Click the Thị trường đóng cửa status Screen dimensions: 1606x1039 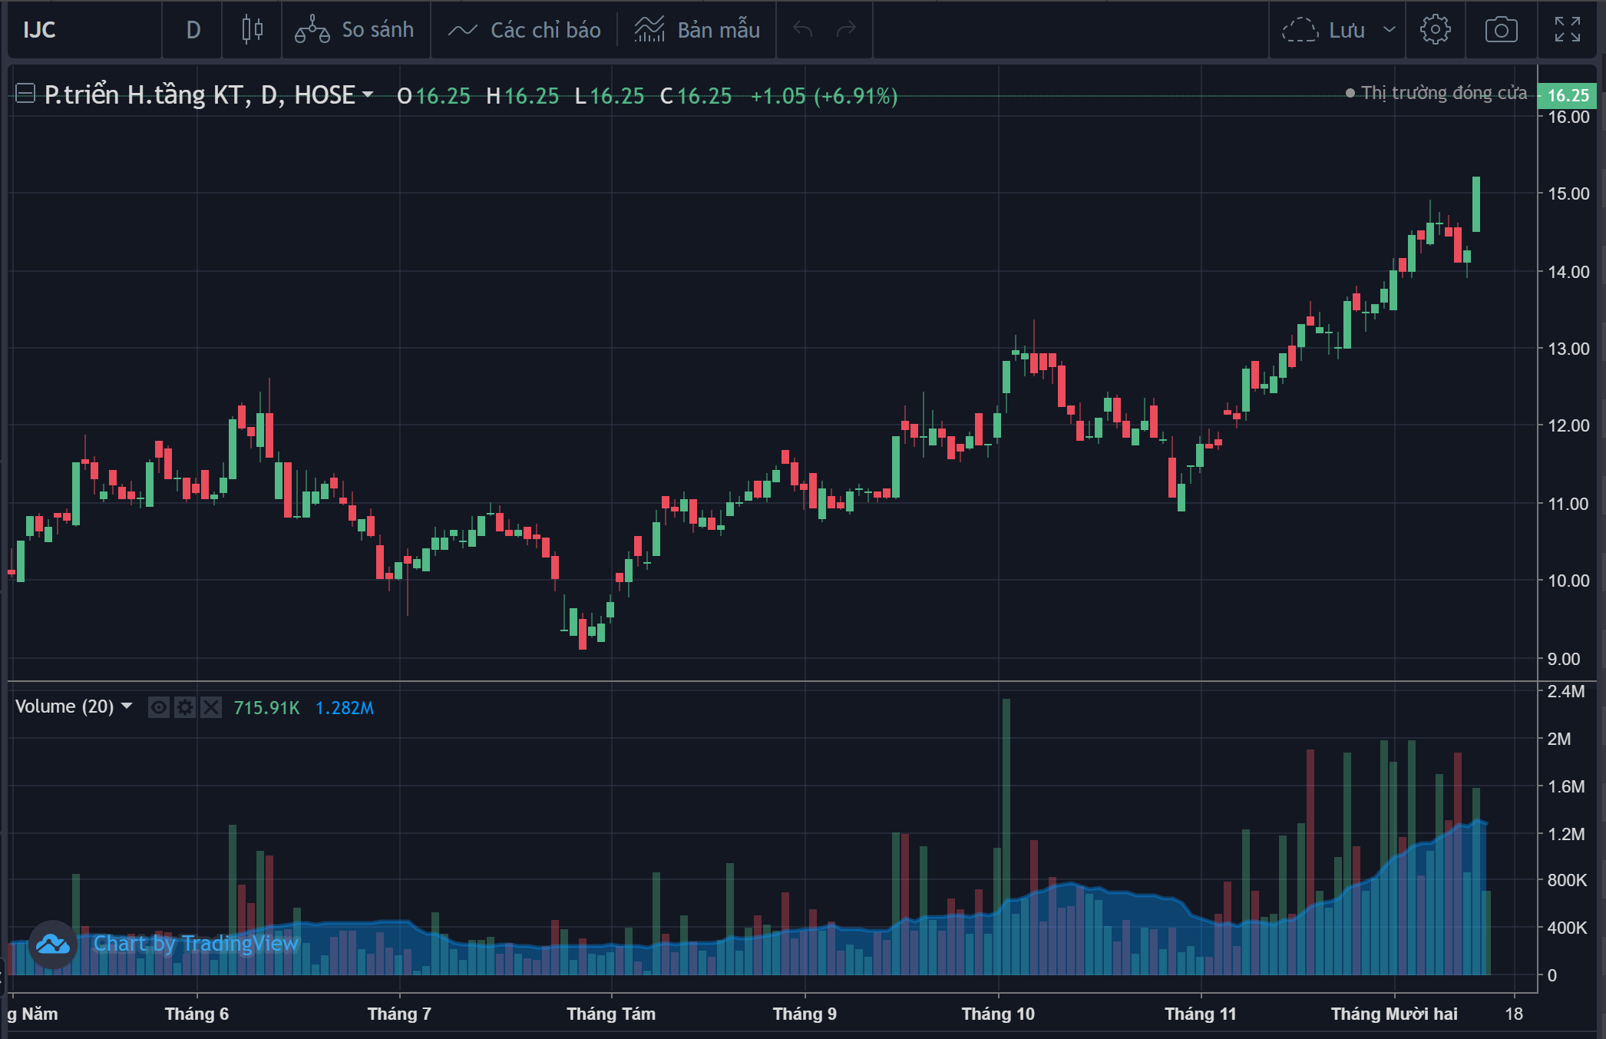1436,93
